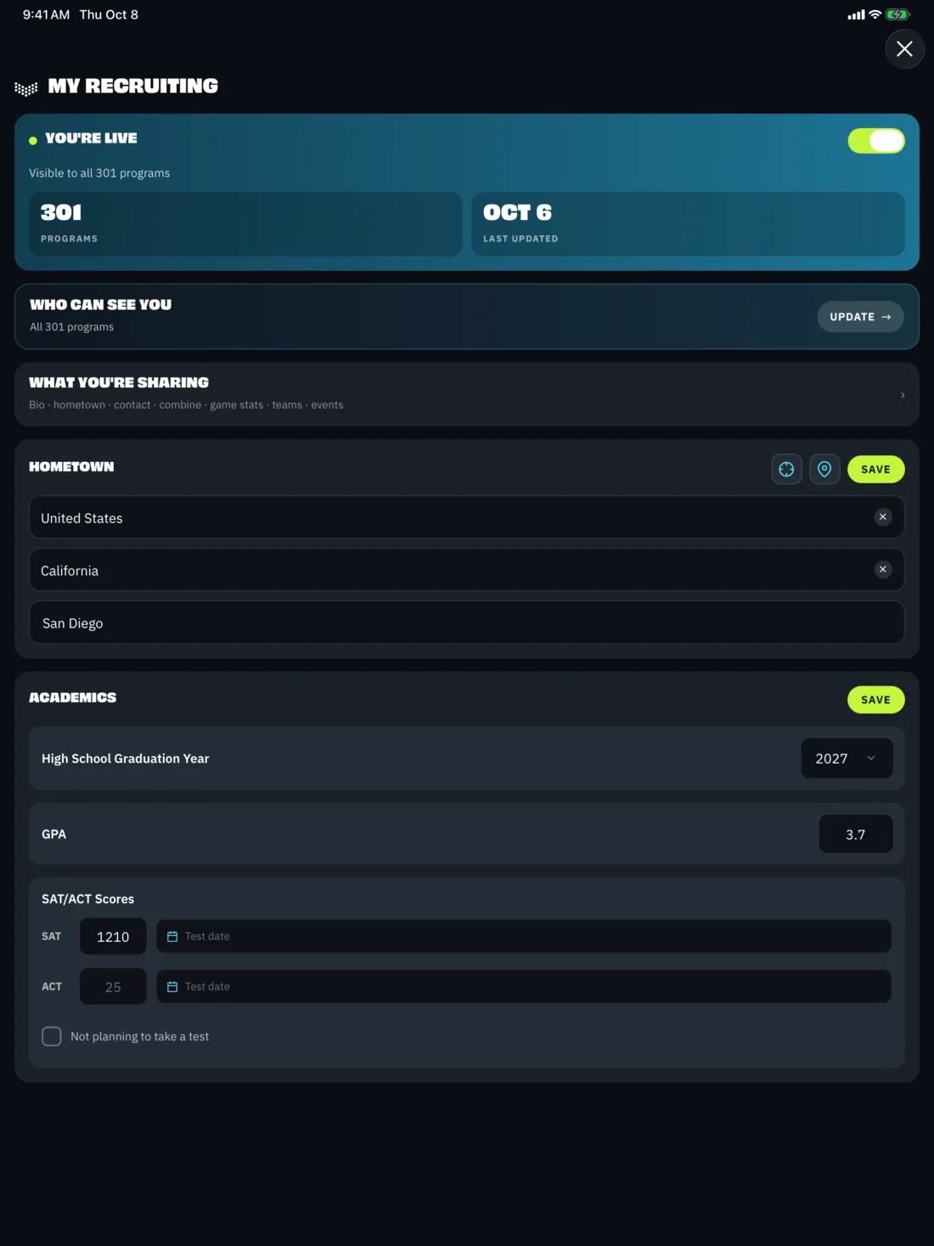934x1246 pixels.
Task: Edit the GPA value 3.7
Action: 856,834
